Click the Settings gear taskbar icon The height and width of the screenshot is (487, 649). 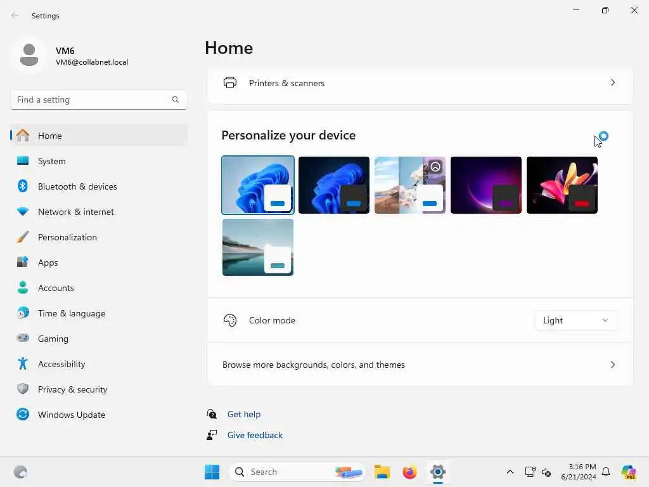click(437, 472)
